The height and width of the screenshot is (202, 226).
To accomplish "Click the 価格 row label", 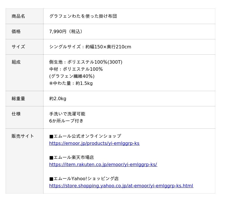I will (16, 31).
